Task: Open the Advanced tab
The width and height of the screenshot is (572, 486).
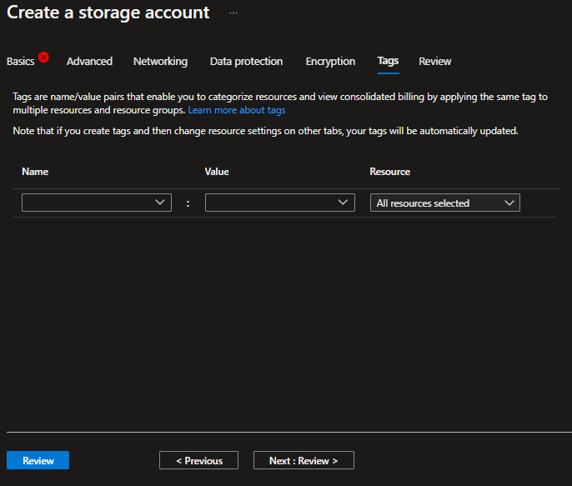Action: pyautogui.click(x=89, y=62)
